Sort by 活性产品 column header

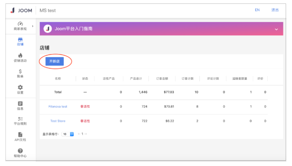(x=109, y=79)
